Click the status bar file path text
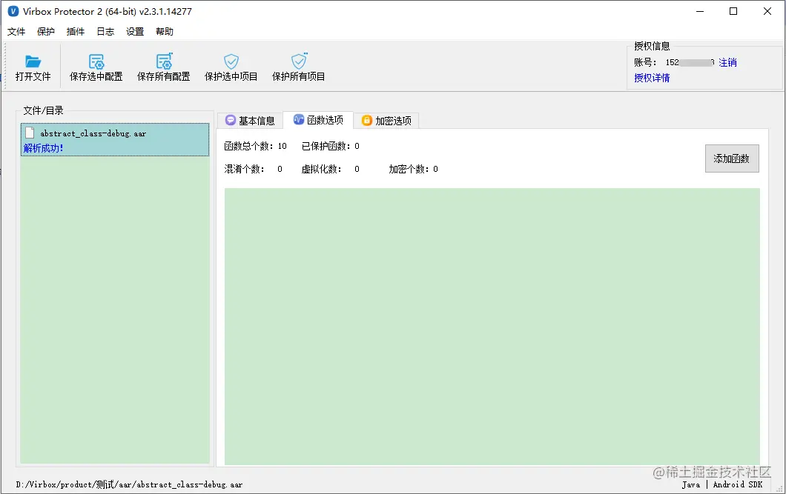The width and height of the screenshot is (786, 494). (x=129, y=484)
